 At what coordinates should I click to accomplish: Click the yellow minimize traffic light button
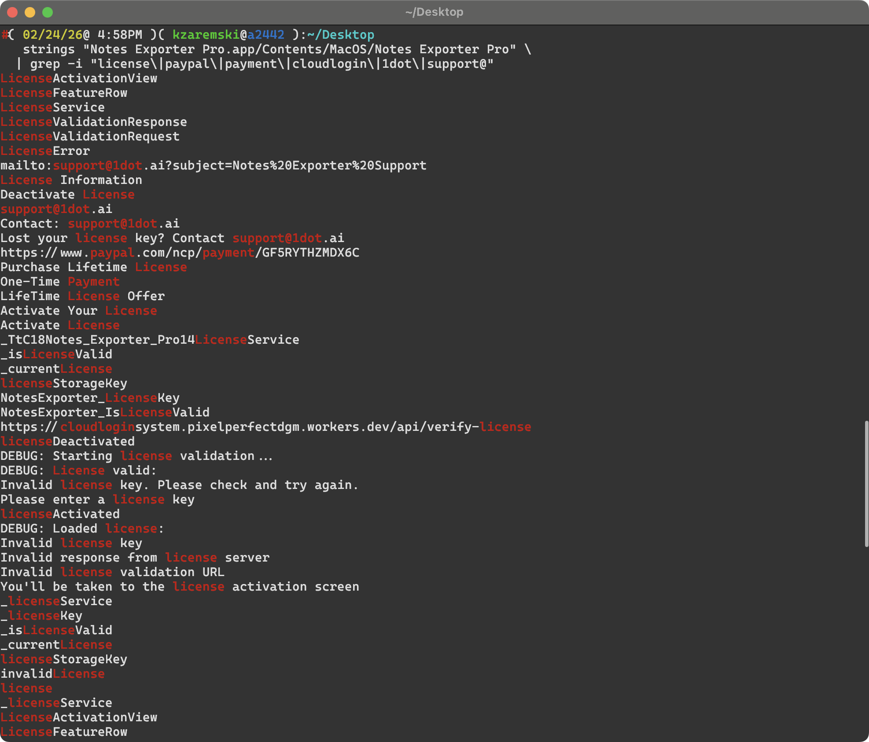click(30, 12)
